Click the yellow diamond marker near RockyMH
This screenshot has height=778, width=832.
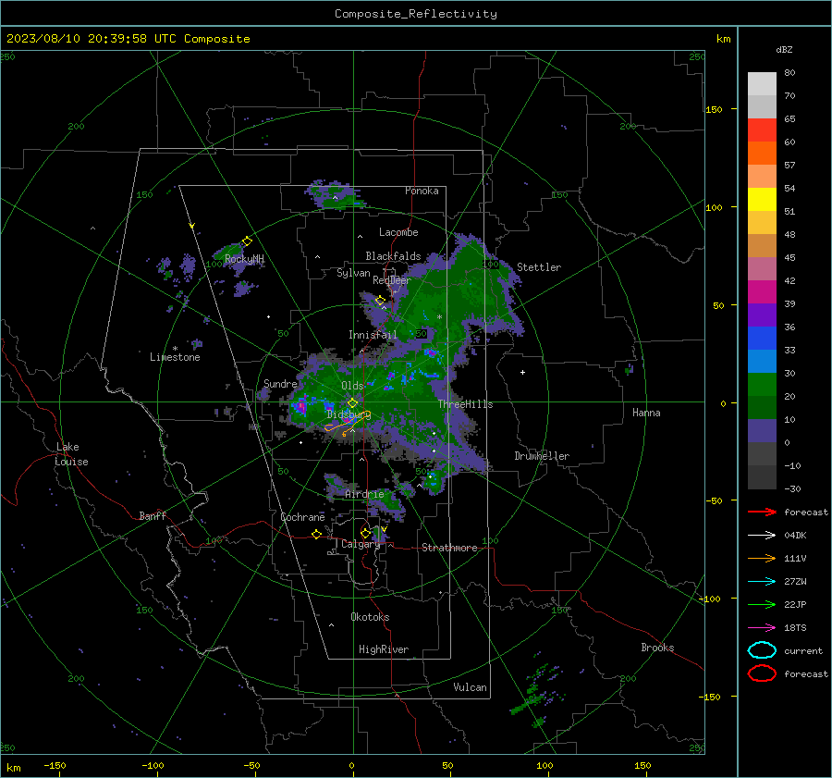coord(247,241)
